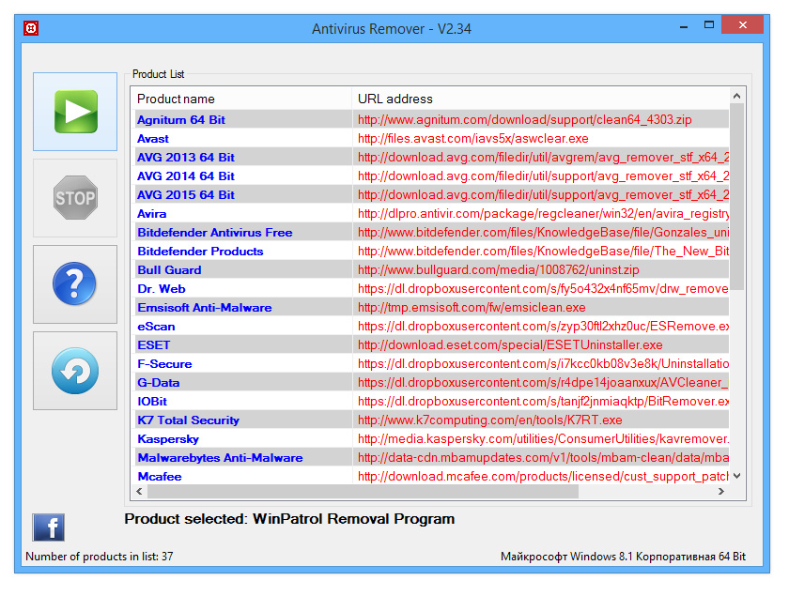Click the Product selected WinPatrol text
The height and width of the screenshot is (596, 789).
tap(289, 519)
